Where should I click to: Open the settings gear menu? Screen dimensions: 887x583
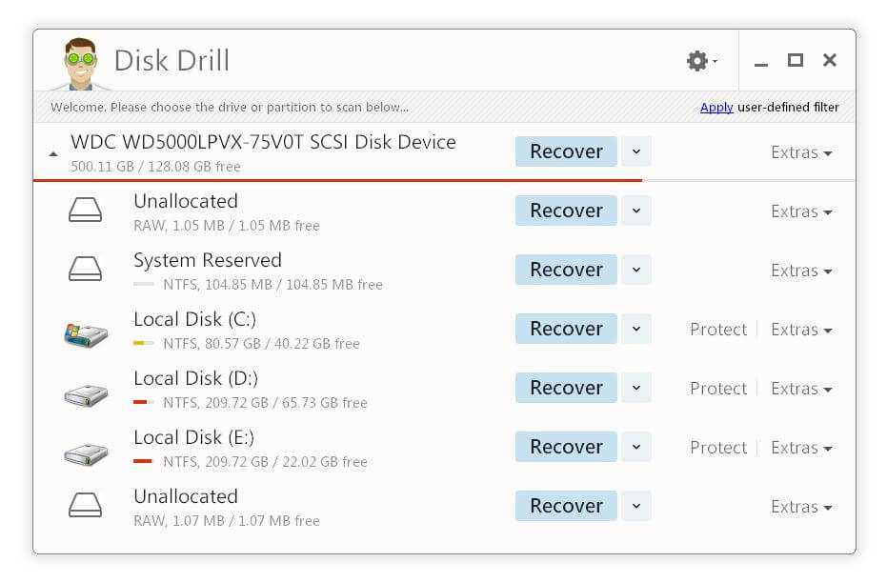pos(696,59)
